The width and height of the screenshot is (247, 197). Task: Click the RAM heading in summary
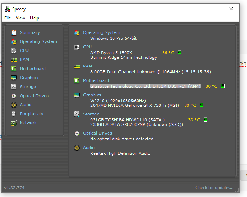87,66
